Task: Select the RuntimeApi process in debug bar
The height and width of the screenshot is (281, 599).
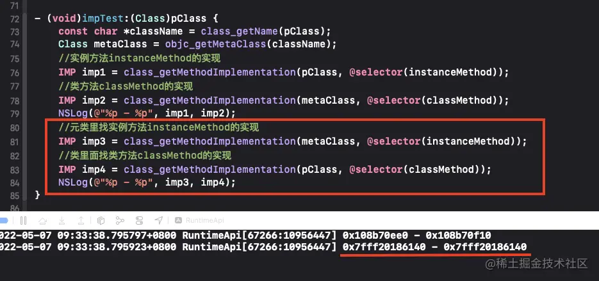Action: 199,220
